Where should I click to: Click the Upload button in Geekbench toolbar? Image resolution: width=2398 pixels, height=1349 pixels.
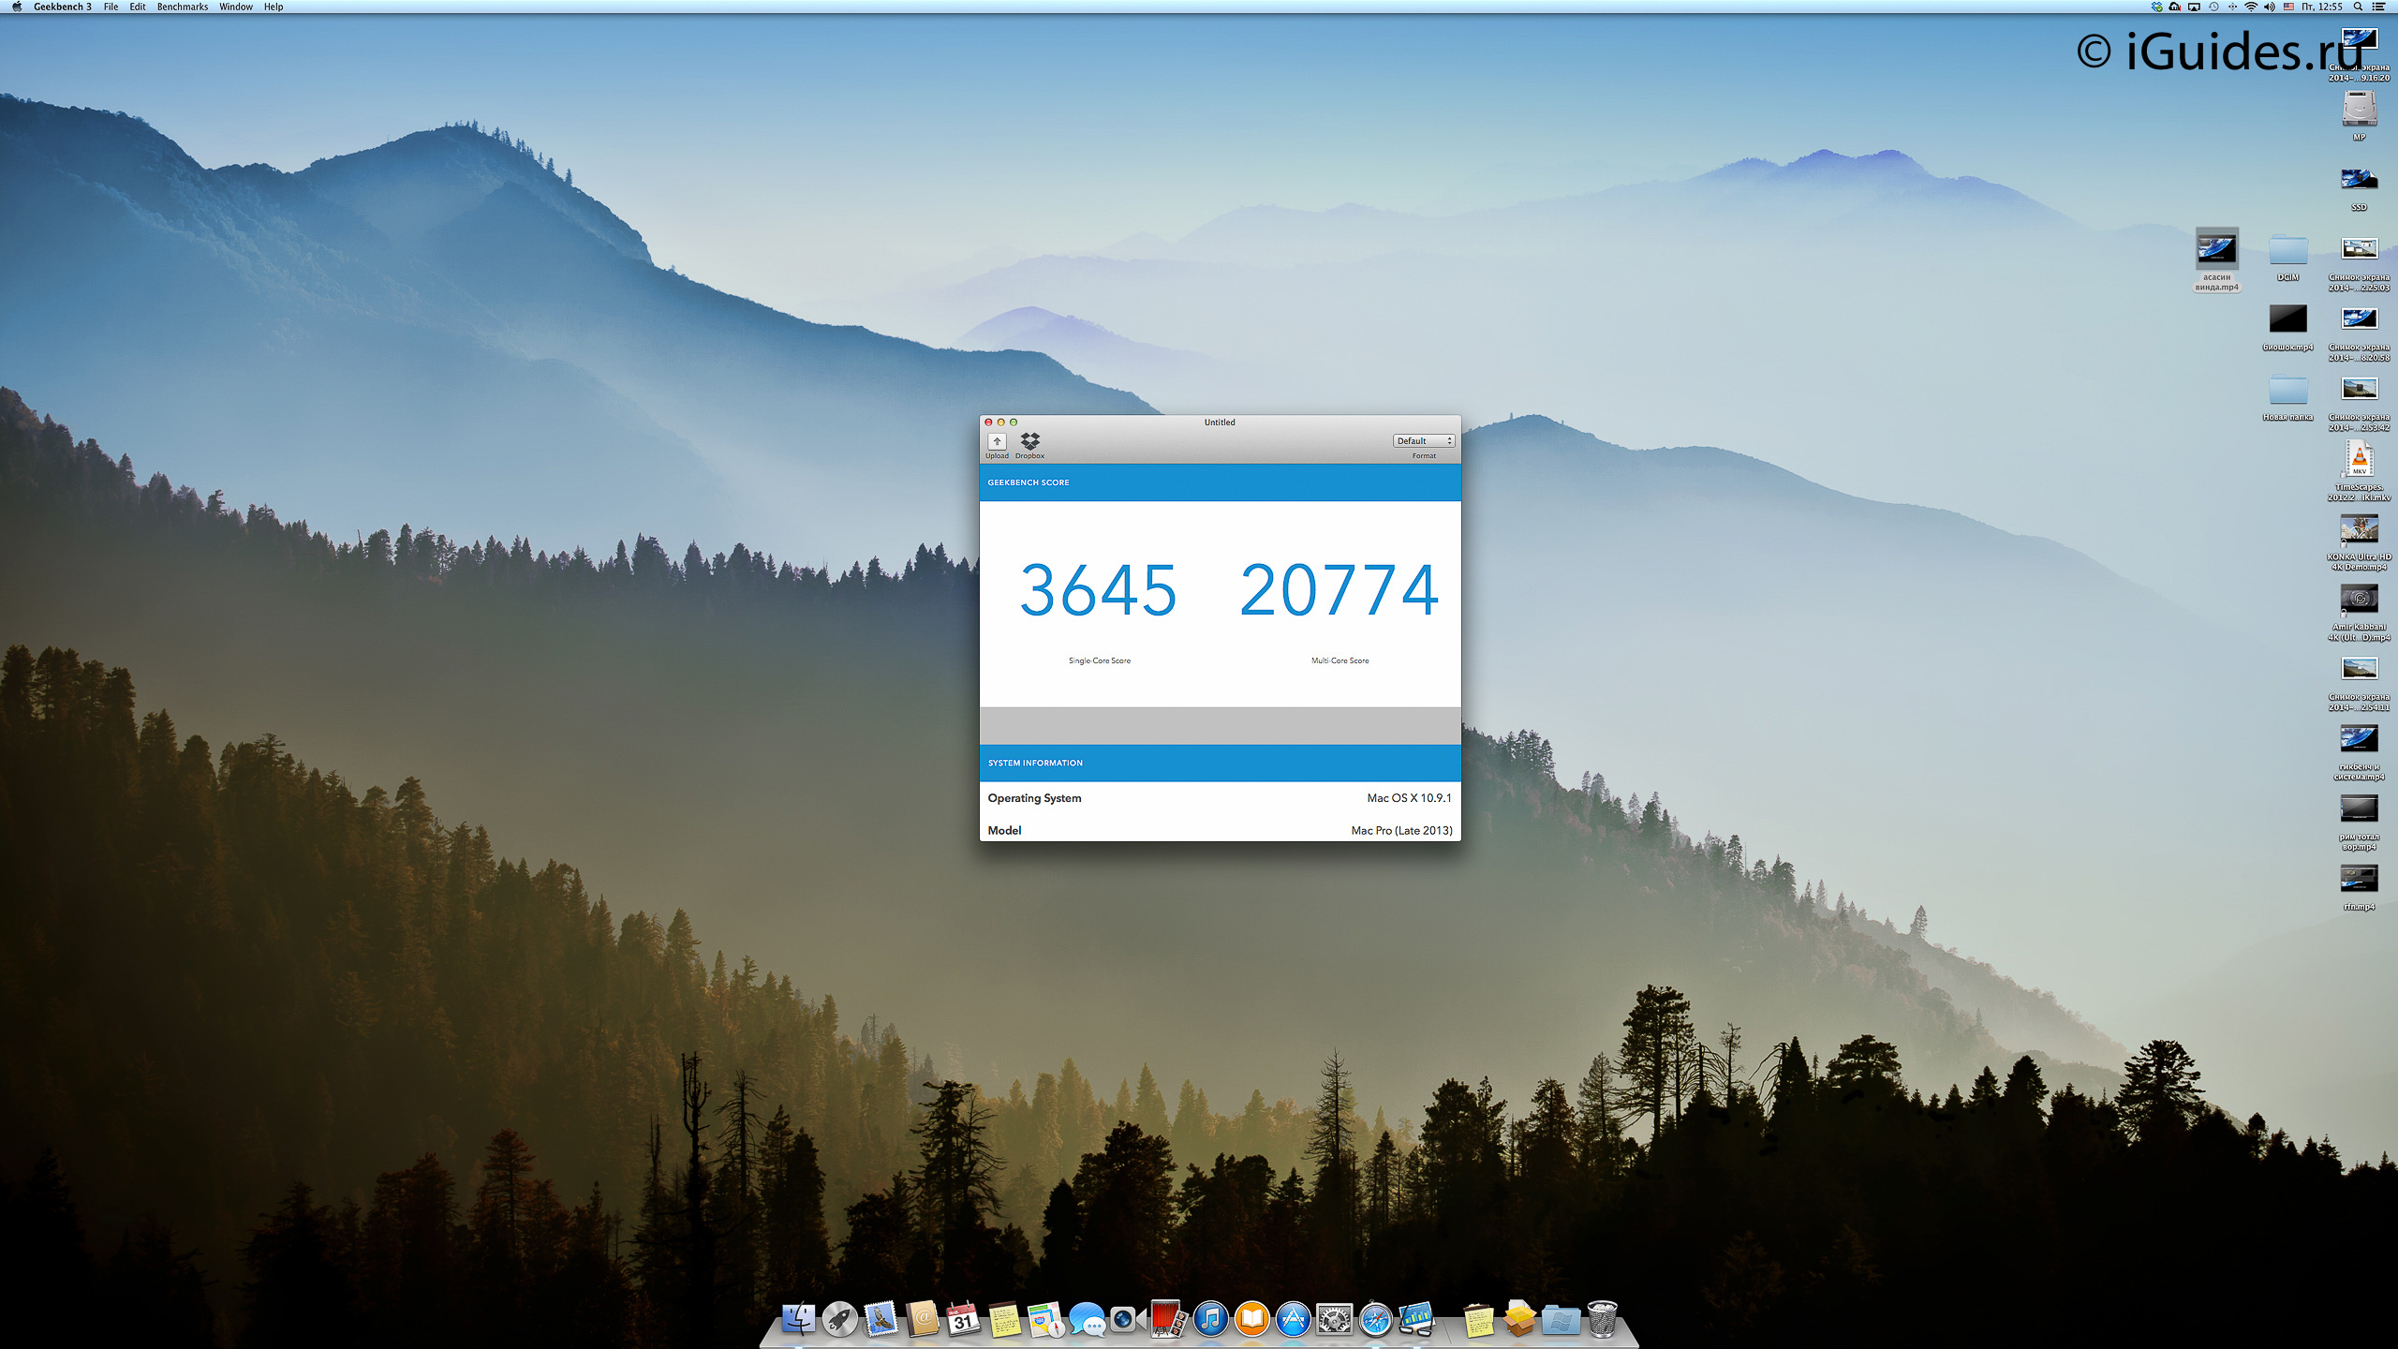[x=997, y=443]
